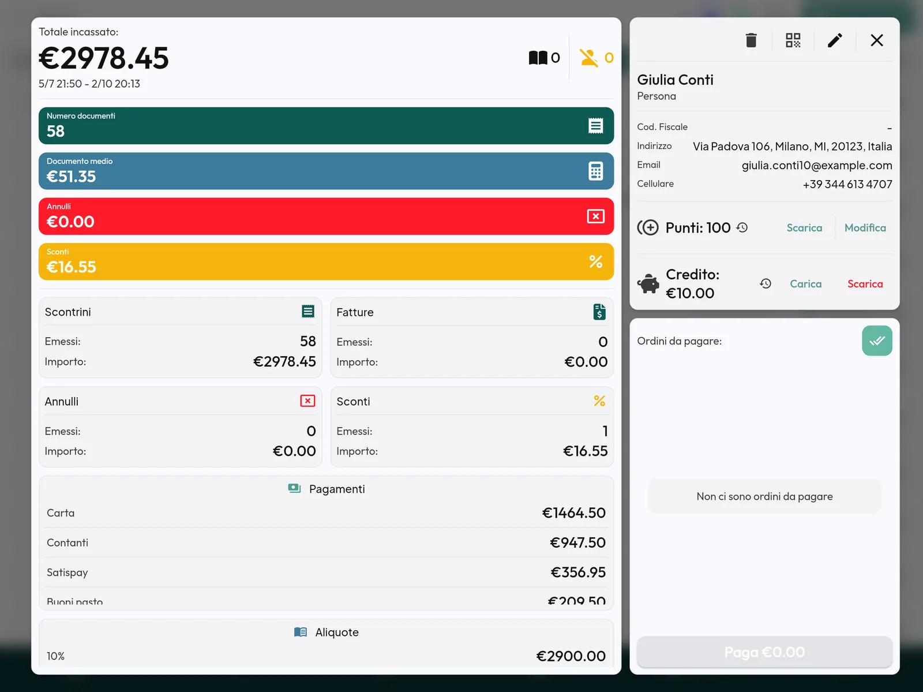Image resolution: width=923 pixels, height=692 pixels.
Task: Click the Fatture card invoice icon
Action: pos(599,312)
